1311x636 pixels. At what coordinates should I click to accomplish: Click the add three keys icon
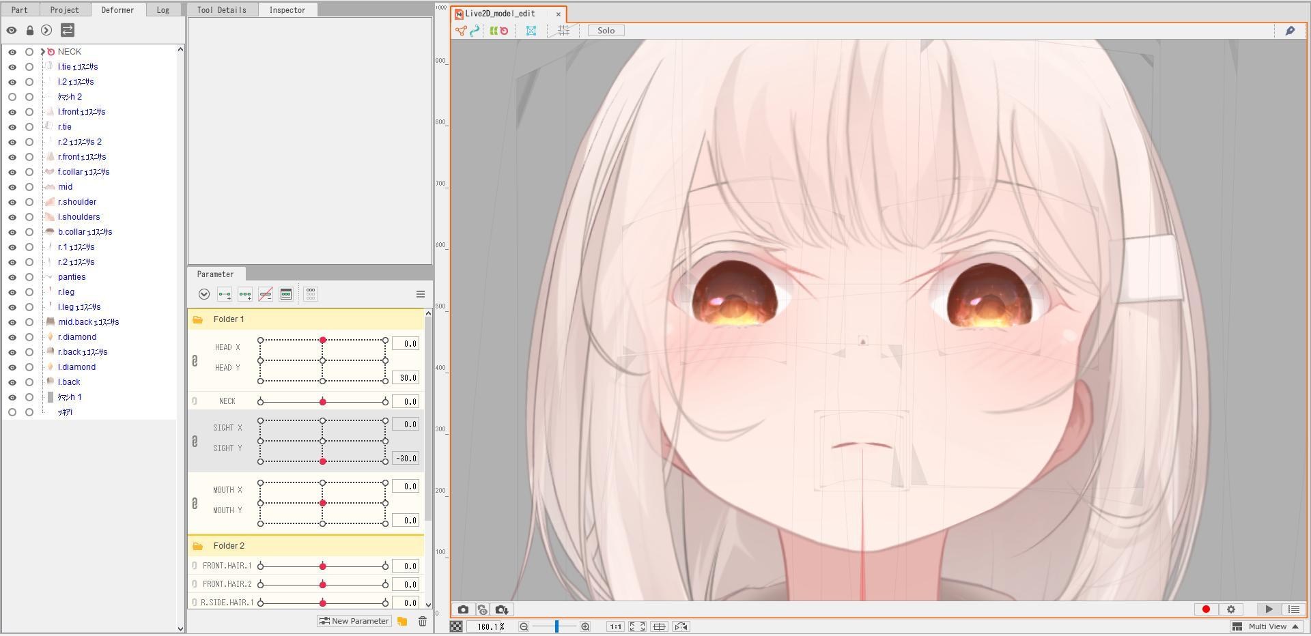pos(245,294)
